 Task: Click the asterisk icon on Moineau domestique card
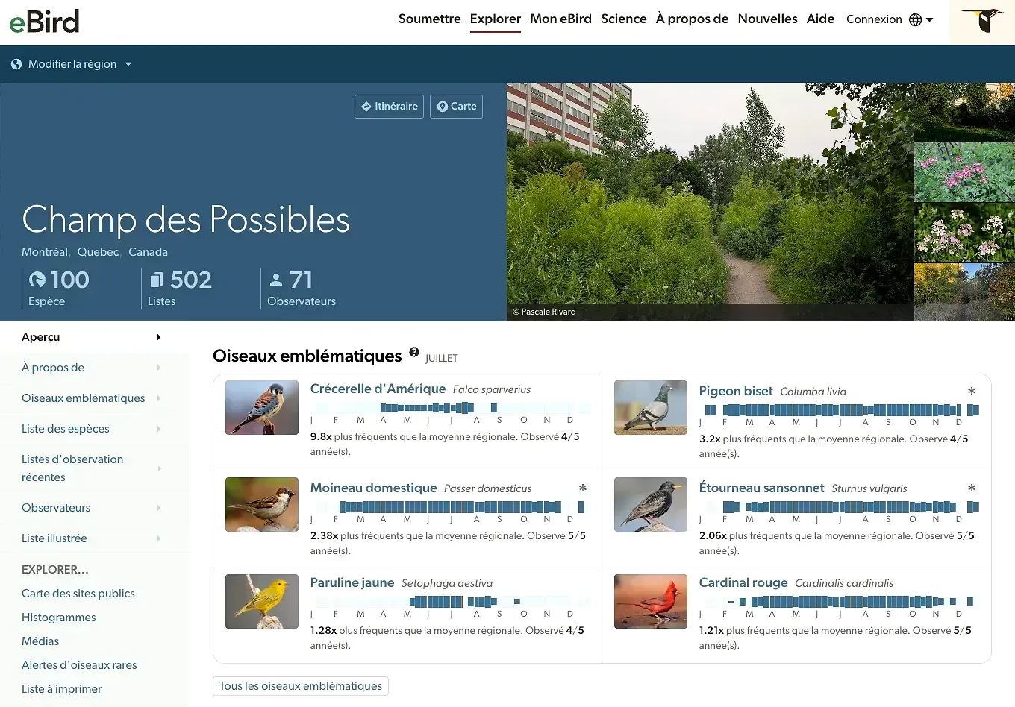tap(583, 488)
